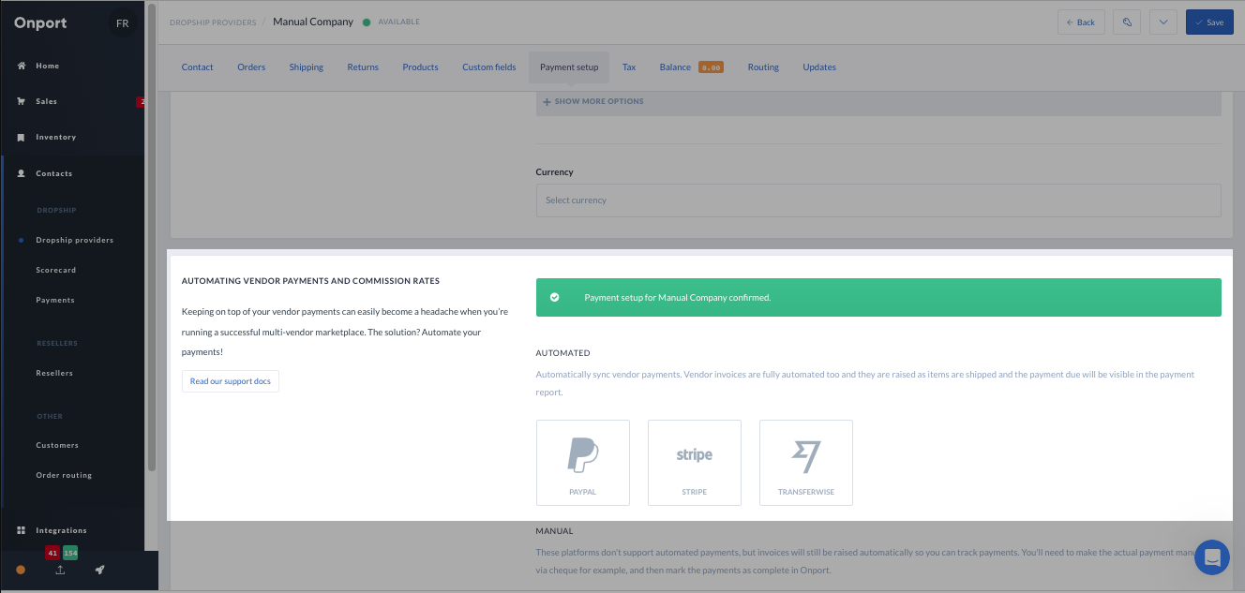Click the orange status dot icon
Image resolution: width=1245 pixels, height=593 pixels.
click(x=21, y=570)
